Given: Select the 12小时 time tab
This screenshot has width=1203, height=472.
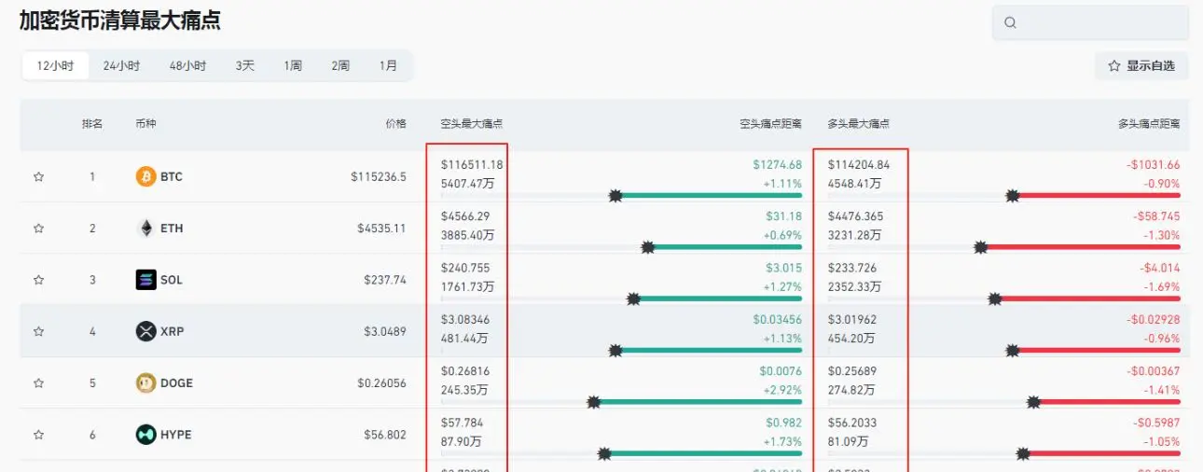Looking at the screenshot, I should (55, 66).
